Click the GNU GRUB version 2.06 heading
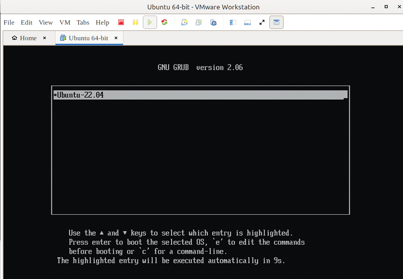This screenshot has height=279, width=403. [200, 67]
